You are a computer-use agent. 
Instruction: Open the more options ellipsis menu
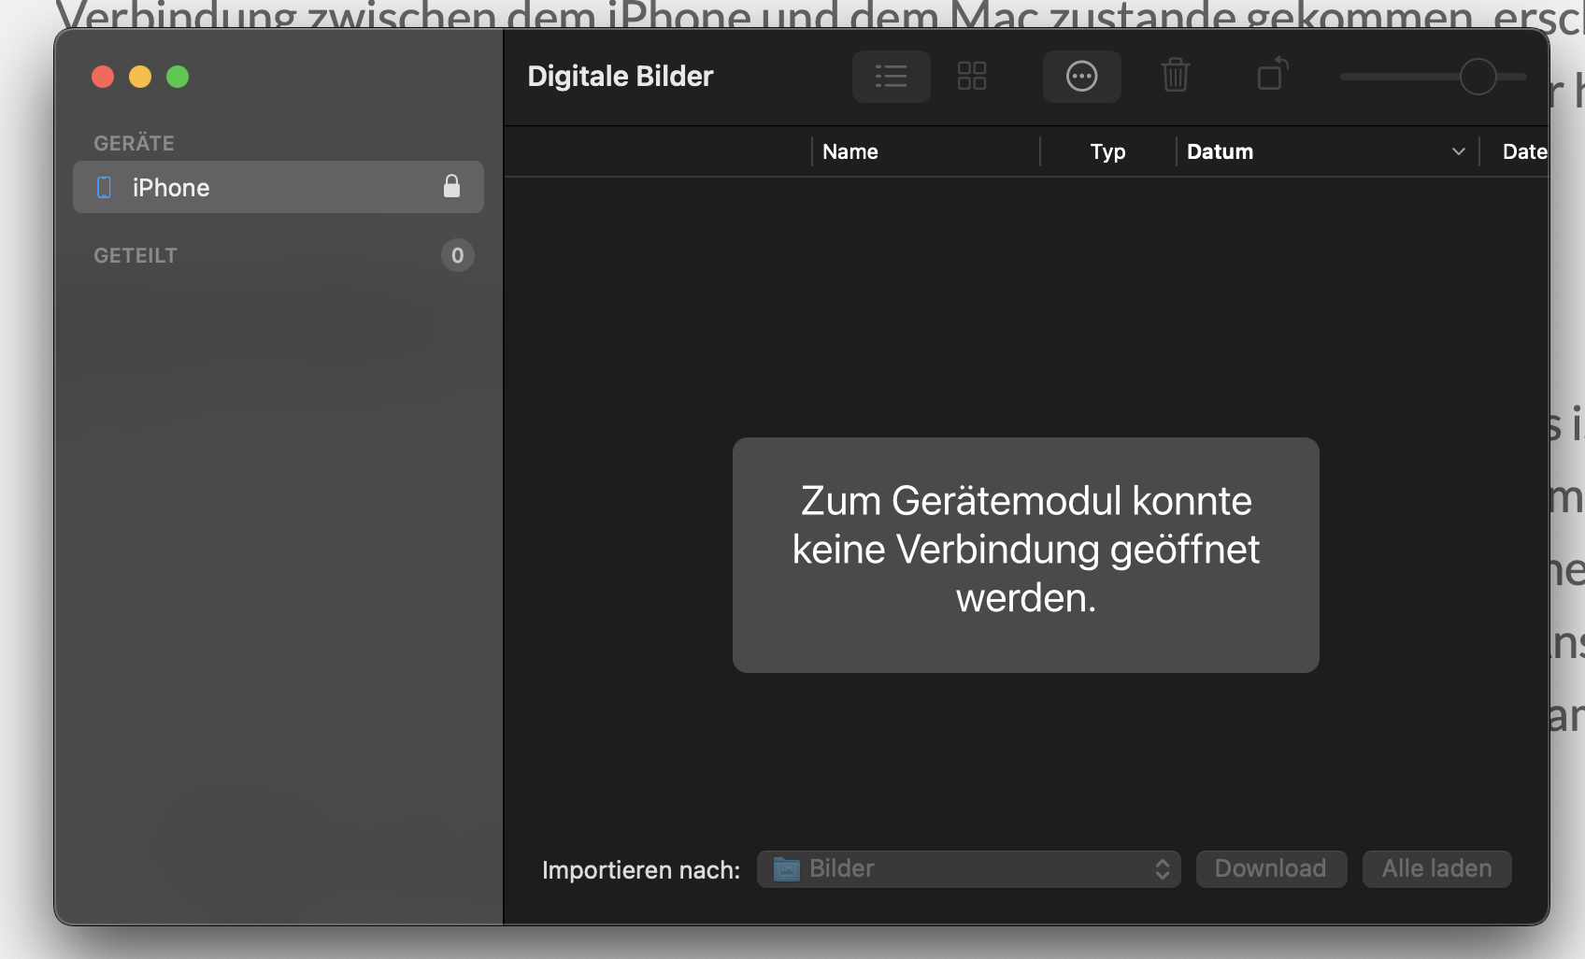[1081, 77]
